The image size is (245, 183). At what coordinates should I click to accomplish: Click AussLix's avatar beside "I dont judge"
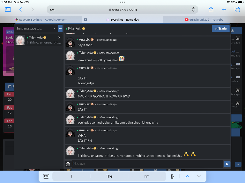pos(70,70)
